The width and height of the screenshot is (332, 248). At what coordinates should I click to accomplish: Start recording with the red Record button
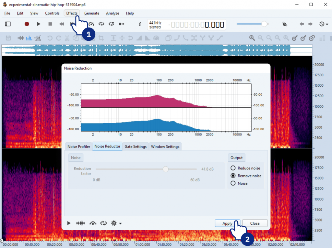tap(27, 24)
